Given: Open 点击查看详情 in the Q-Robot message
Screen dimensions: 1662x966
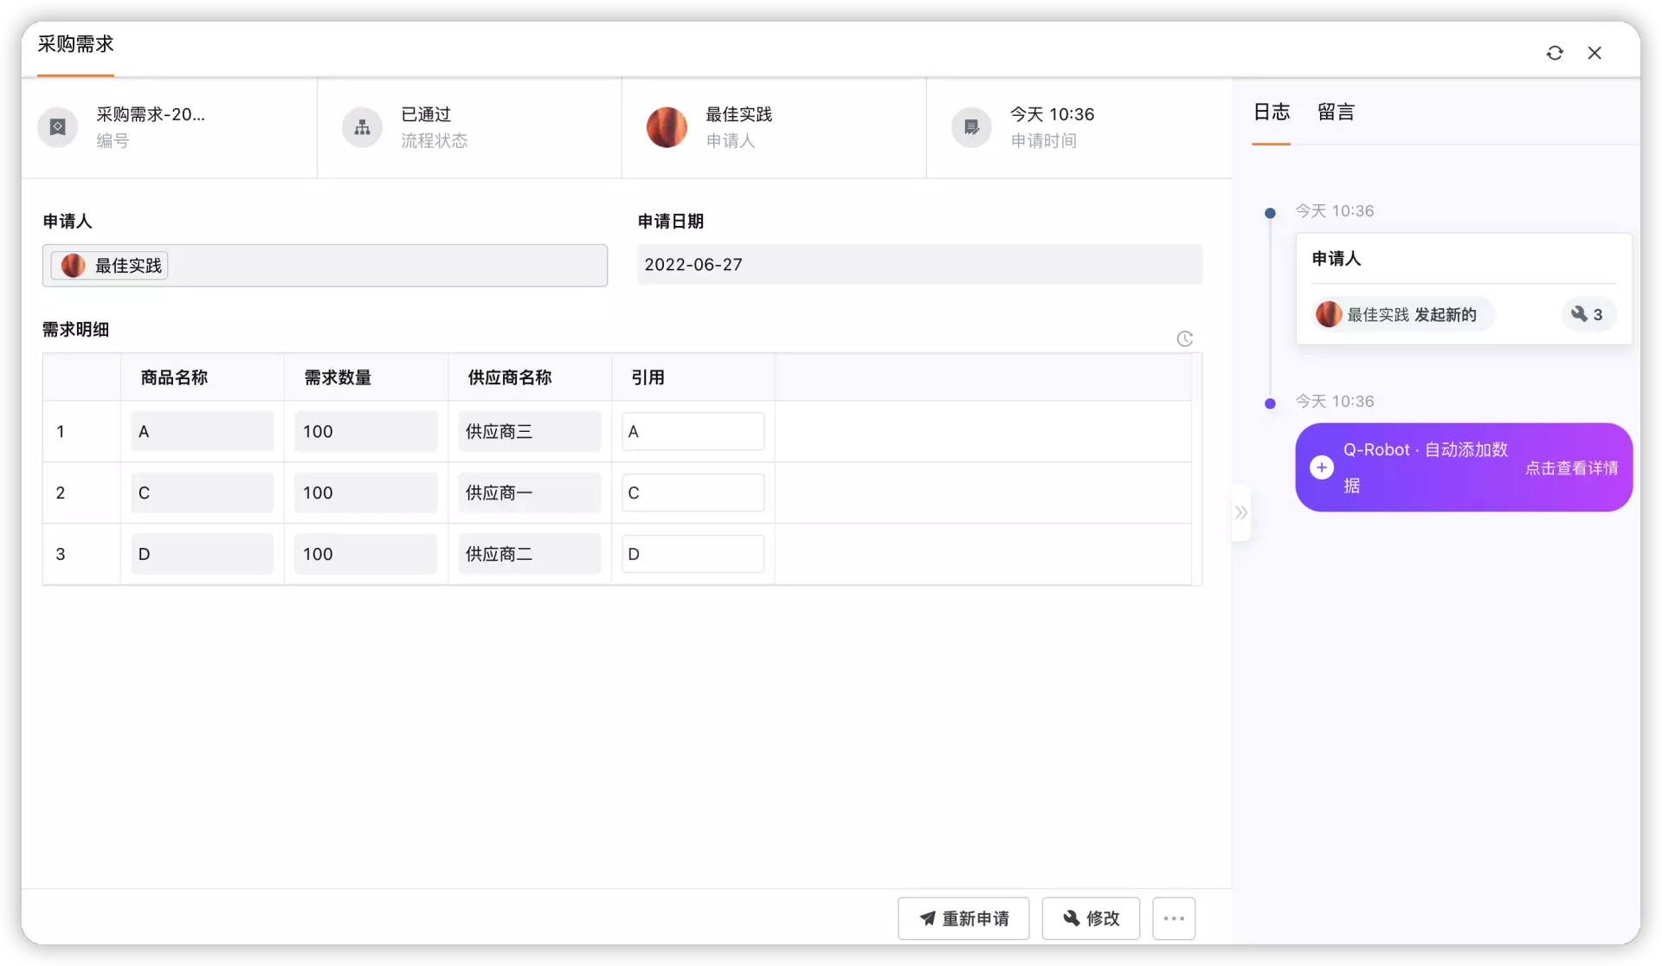Looking at the screenshot, I should 1572,467.
